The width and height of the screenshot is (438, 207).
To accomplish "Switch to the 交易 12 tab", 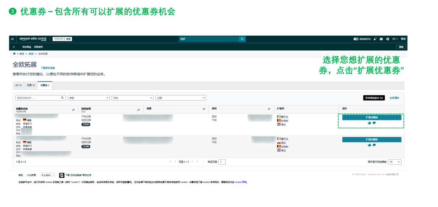I will click(31, 85).
